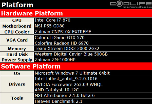Click the 'Platform' title heading
152x104 pixels.
(17, 5)
